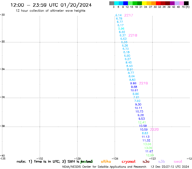192x169 pixels.
Task: Click the longitude label -126
Action: click(x=115, y=159)
